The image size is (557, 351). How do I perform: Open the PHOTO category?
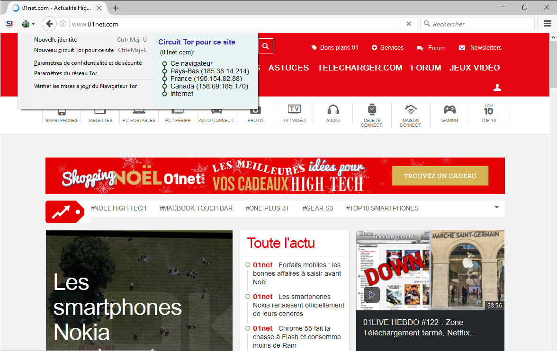coord(255,116)
